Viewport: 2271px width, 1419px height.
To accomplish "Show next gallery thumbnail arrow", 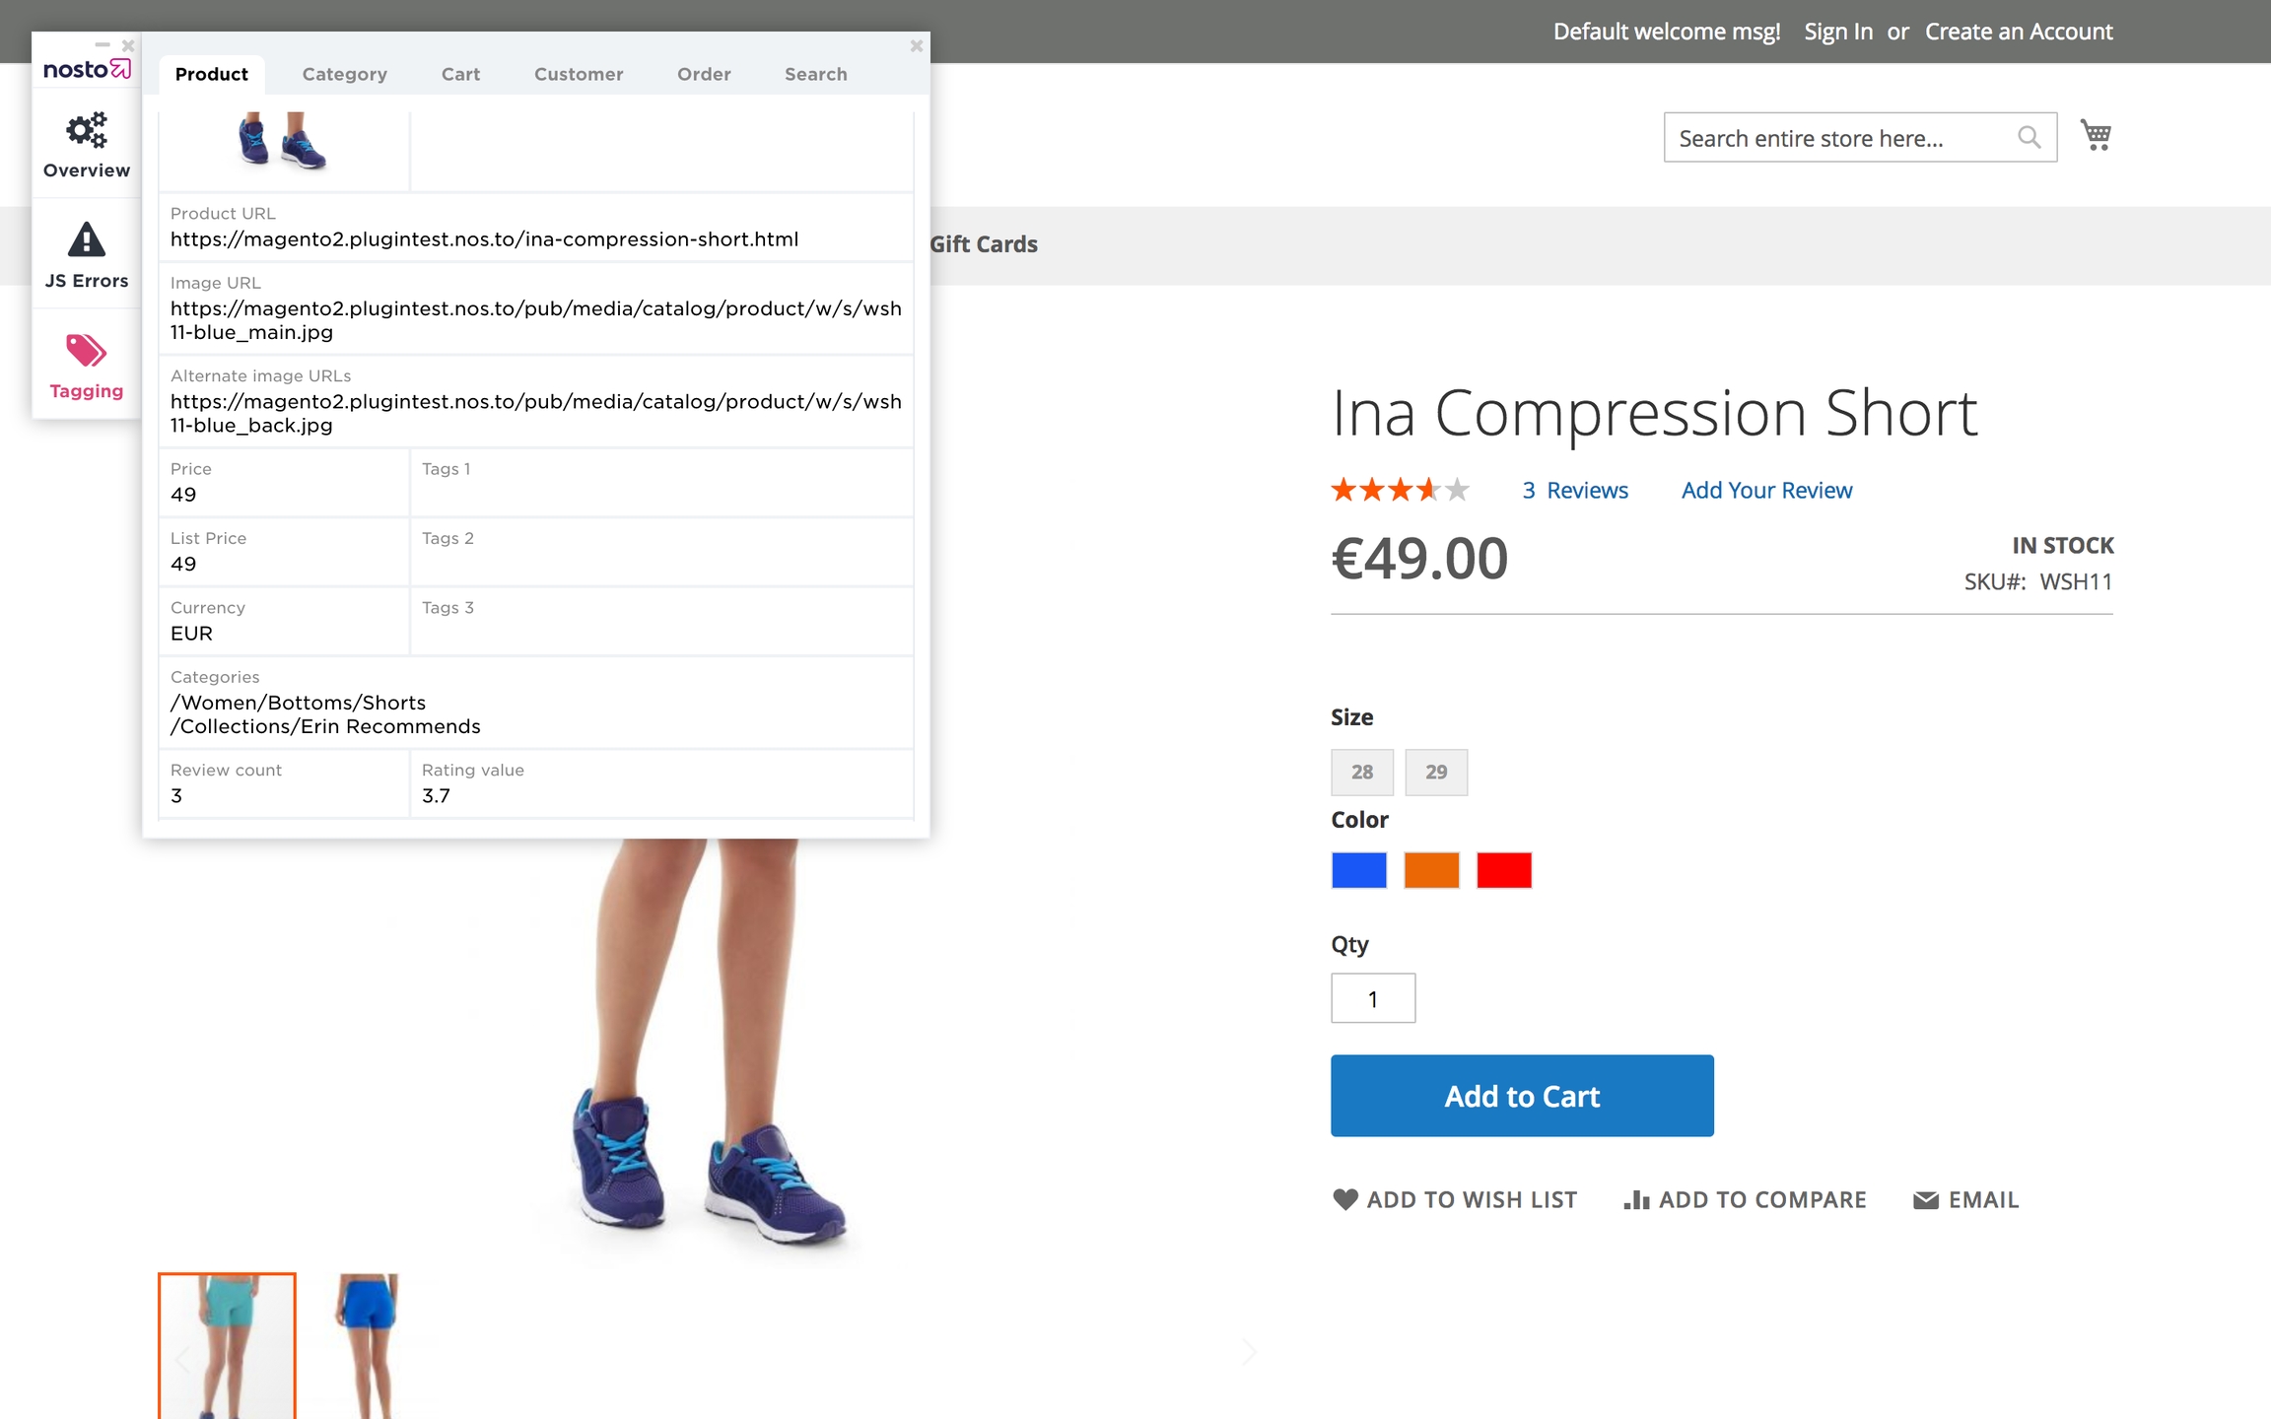I will click(1249, 1351).
